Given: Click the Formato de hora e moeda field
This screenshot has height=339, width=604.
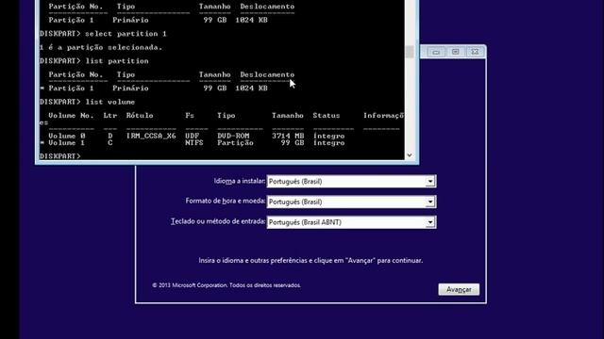Looking at the screenshot, I should 351,202.
